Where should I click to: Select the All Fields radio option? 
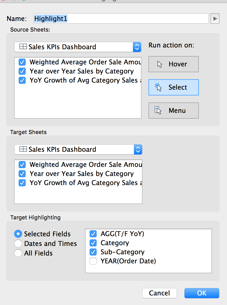click(18, 253)
